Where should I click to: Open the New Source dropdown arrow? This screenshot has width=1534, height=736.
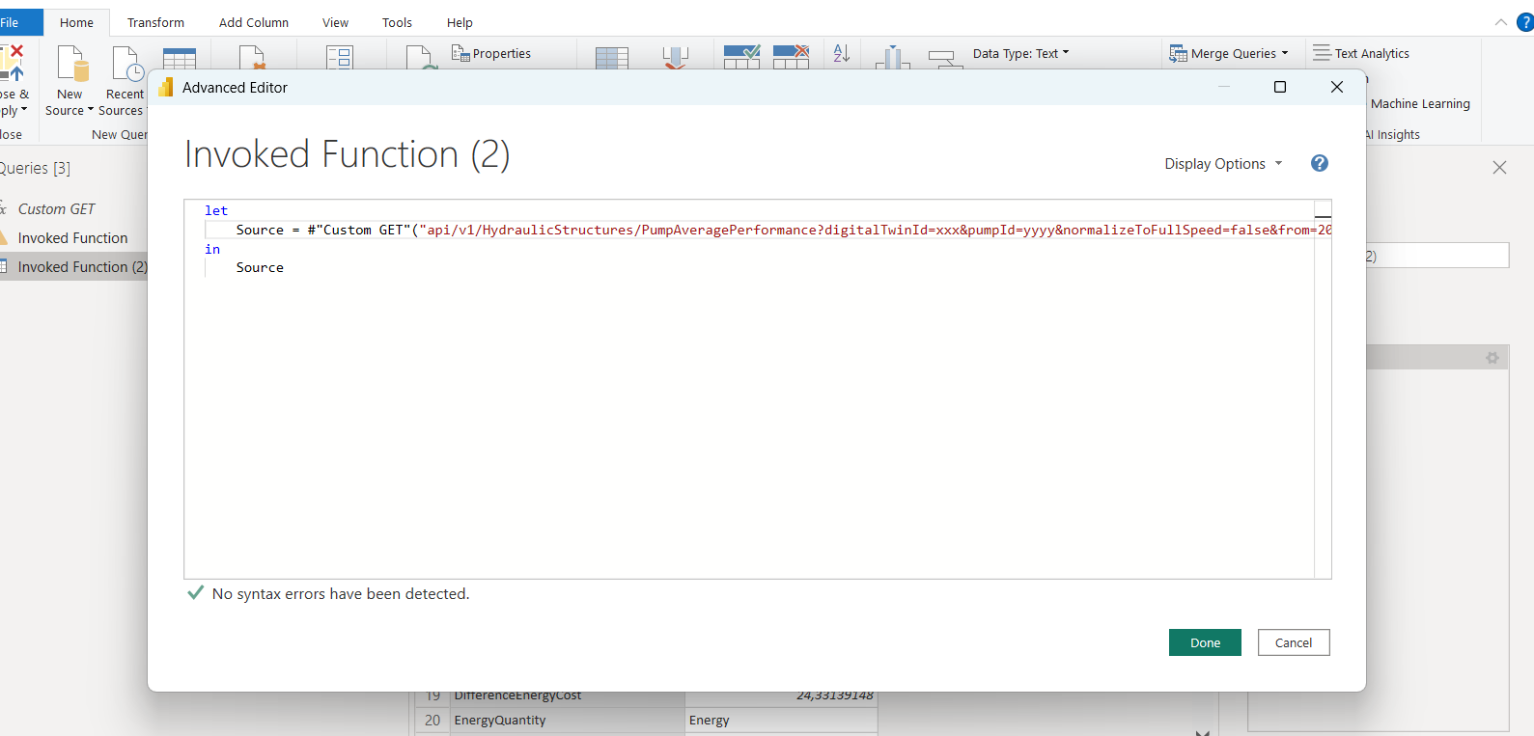point(91,110)
